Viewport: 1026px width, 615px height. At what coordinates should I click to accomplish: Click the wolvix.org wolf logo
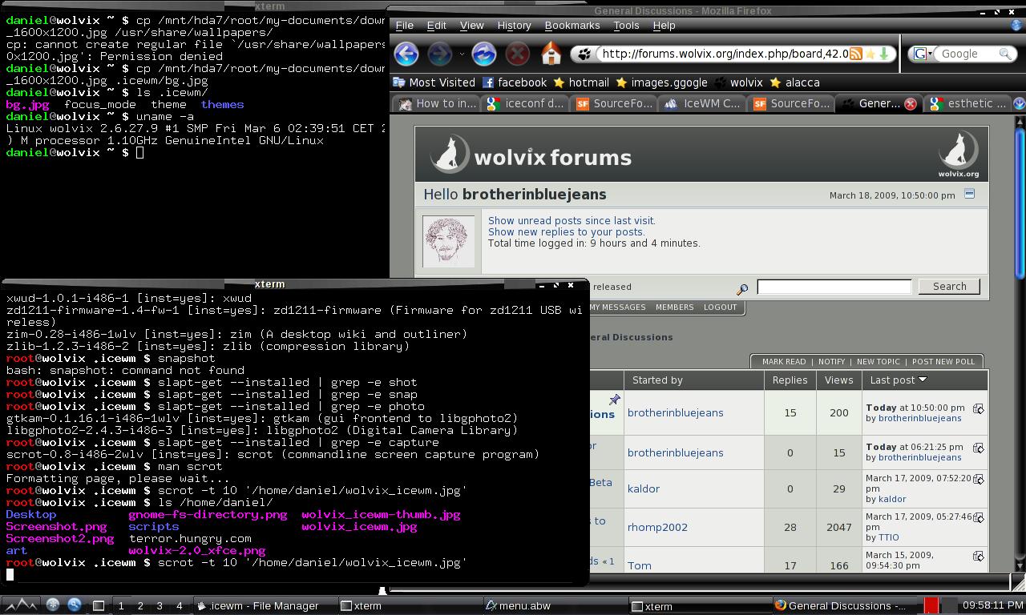click(x=959, y=155)
